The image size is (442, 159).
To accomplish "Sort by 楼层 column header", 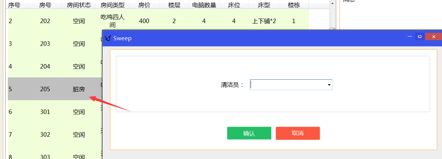I will (x=174, y=5).
